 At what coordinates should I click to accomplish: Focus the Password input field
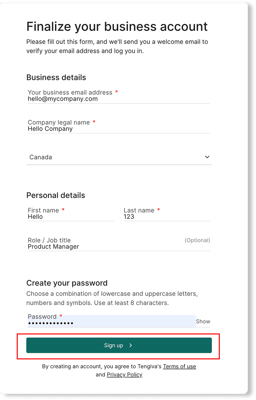click(111, 323)
